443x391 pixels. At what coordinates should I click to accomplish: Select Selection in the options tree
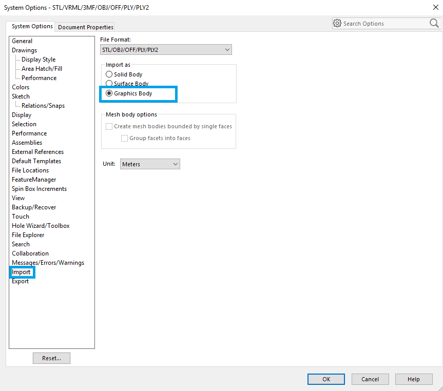24,124
